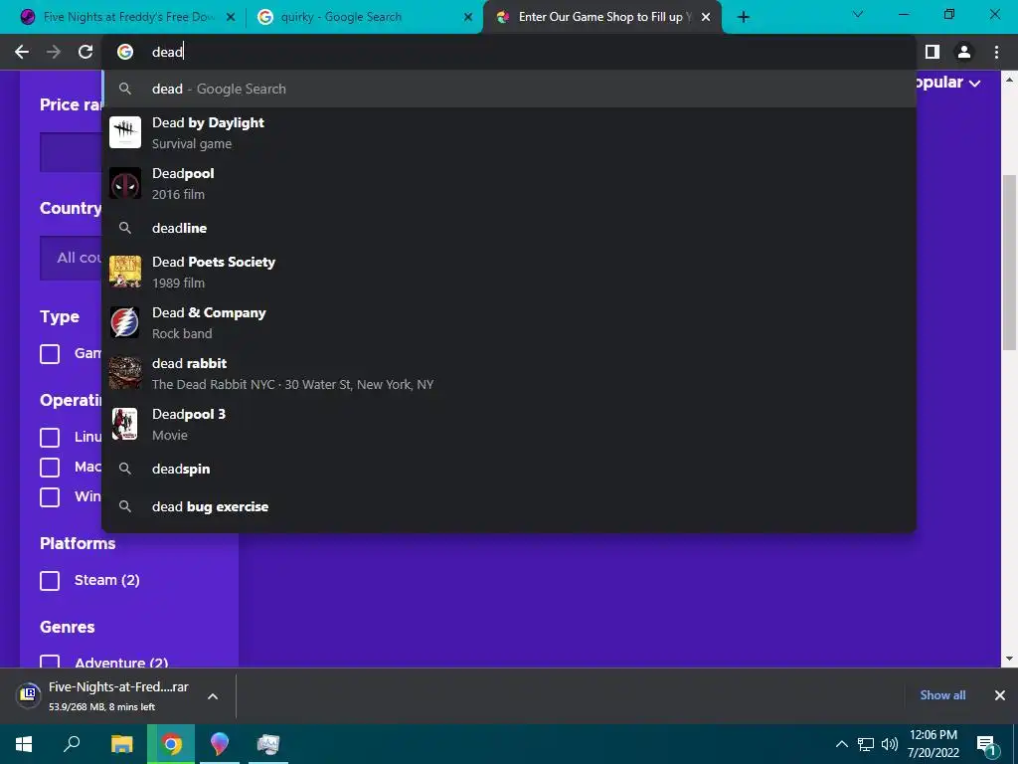Tick the Linux operating system checkbox
The width and height of the screenshot is (1018, 764).
pos(50,438)
